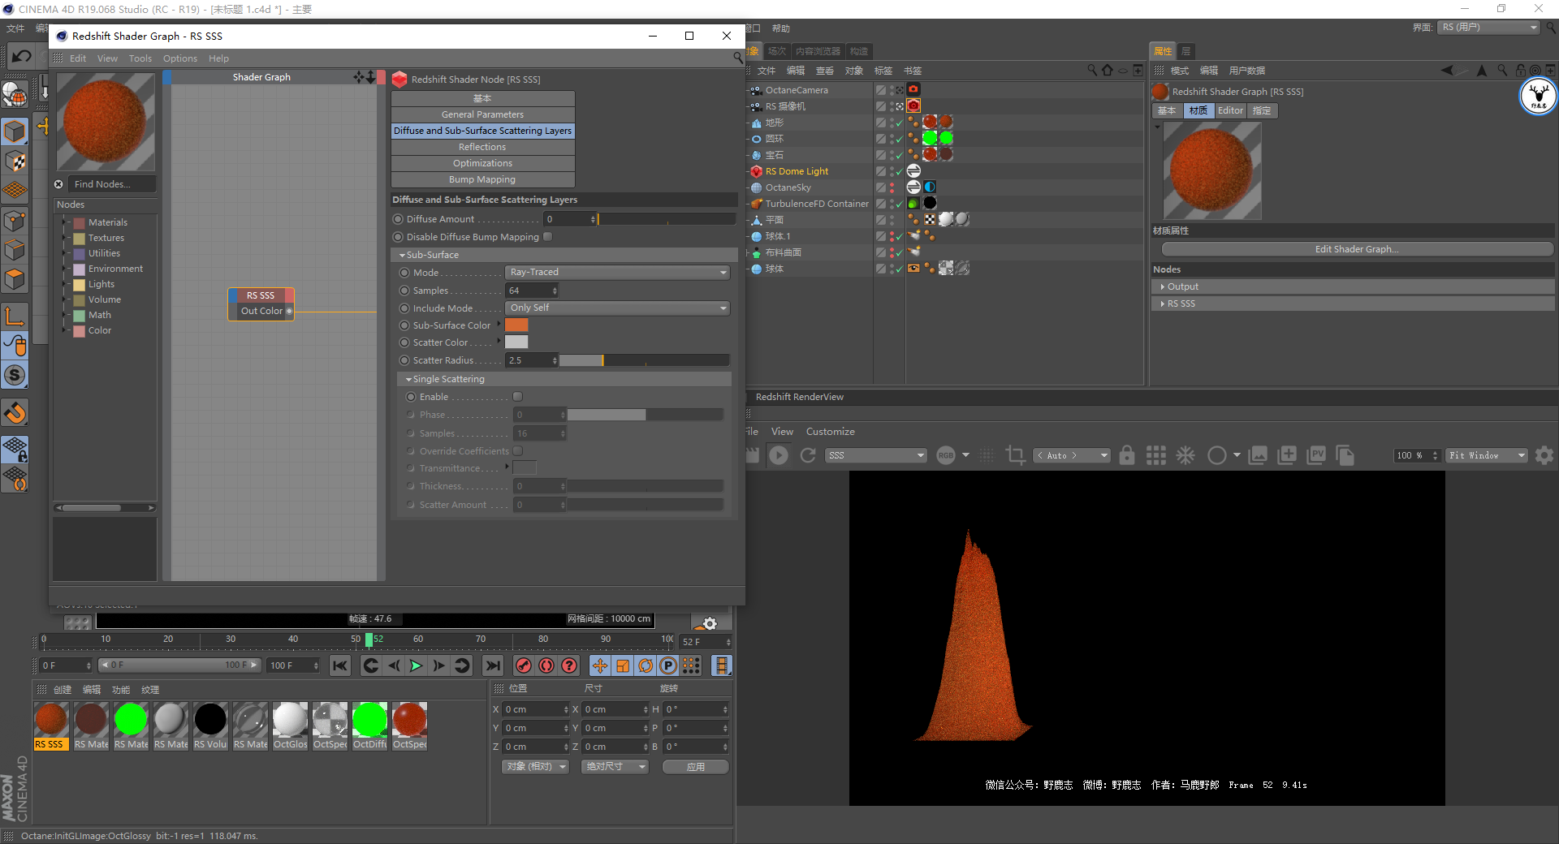Click Edit Shader Graph button

tap(1357, 249)
